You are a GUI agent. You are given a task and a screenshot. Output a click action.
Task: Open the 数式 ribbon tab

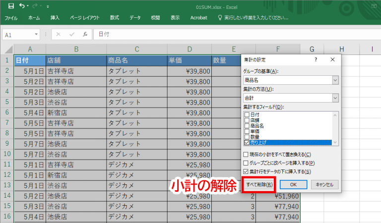click(x=115, y=18)
